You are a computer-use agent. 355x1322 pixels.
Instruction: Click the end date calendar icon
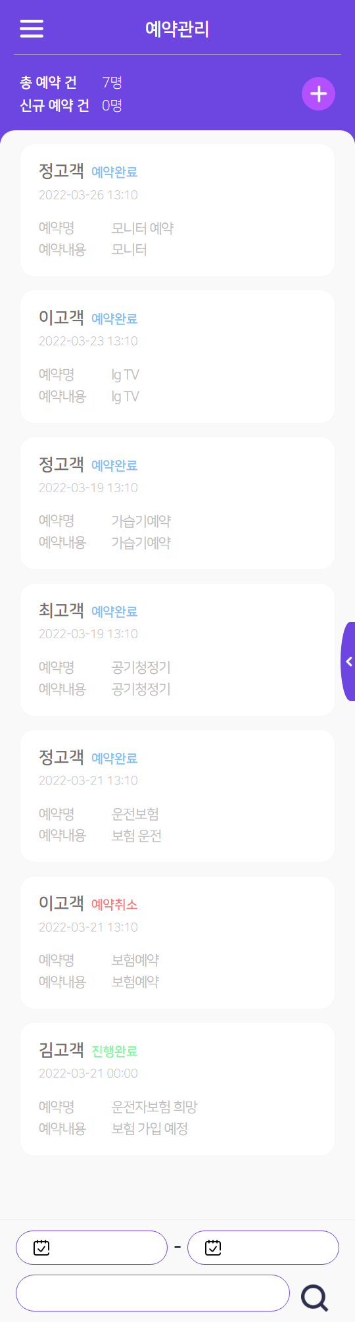[213, 1247]
